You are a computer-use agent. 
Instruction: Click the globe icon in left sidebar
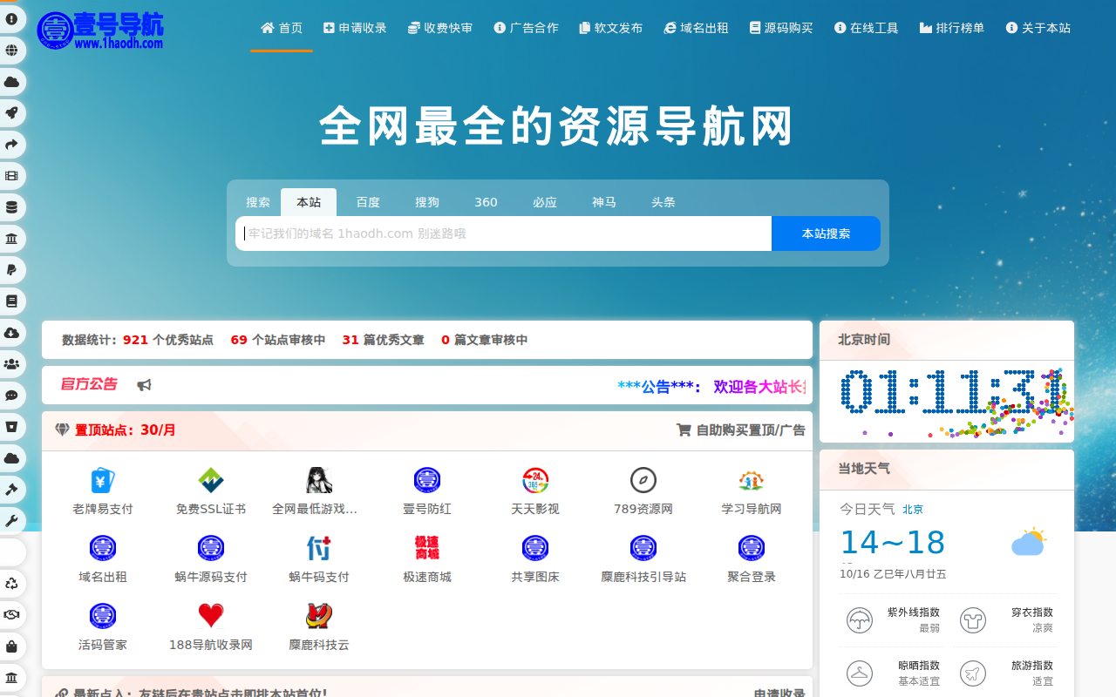(11, 51)
